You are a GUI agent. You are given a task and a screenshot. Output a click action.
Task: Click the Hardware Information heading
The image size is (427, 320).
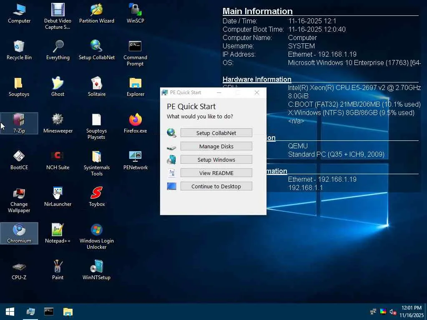coord(257,79)
